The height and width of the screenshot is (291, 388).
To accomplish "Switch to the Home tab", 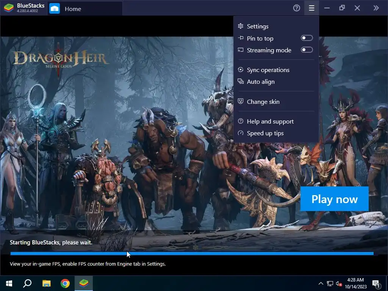I will (x=84, y=9).
